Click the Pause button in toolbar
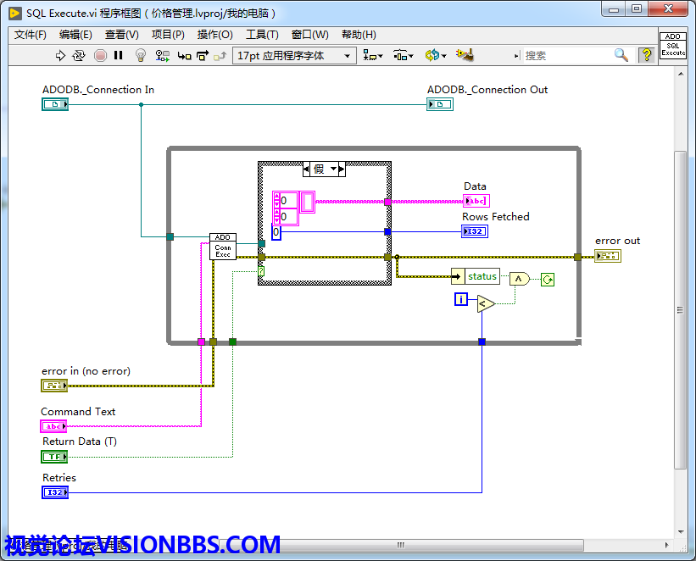 (119, 55)
